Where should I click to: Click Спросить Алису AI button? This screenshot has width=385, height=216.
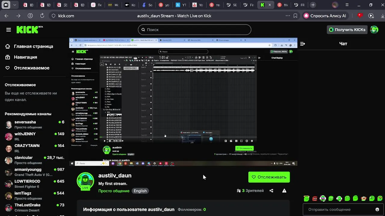325,16
